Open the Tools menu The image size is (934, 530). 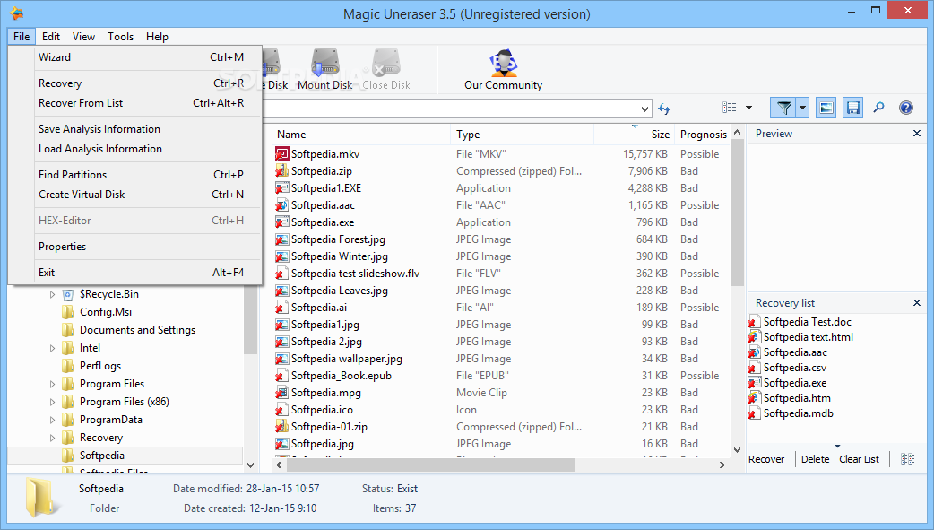coord(120,37)
